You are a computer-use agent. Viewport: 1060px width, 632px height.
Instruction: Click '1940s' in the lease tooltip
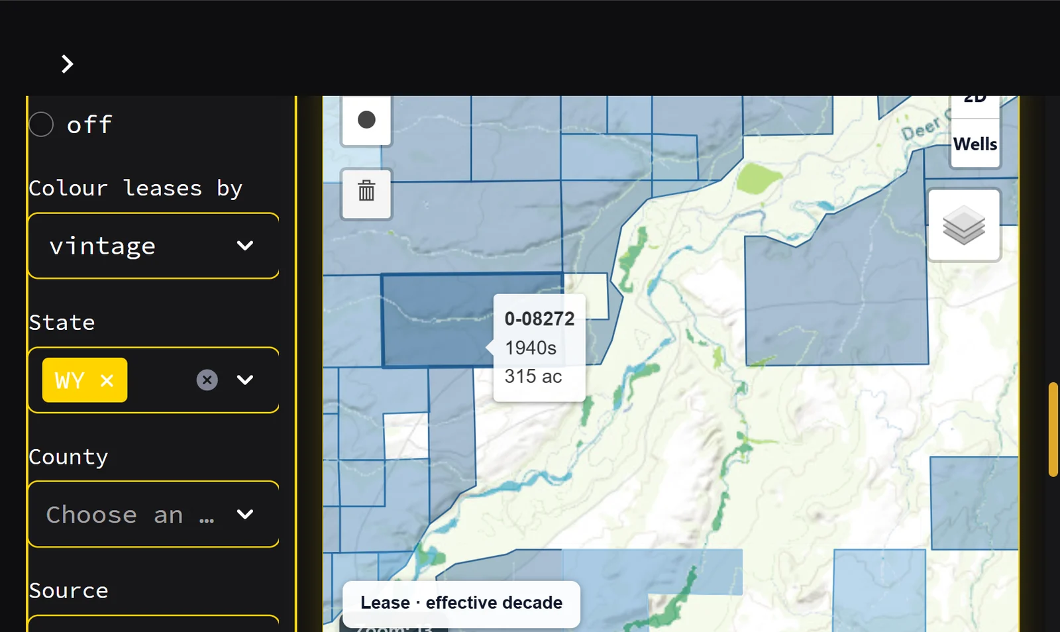[531, 348]
